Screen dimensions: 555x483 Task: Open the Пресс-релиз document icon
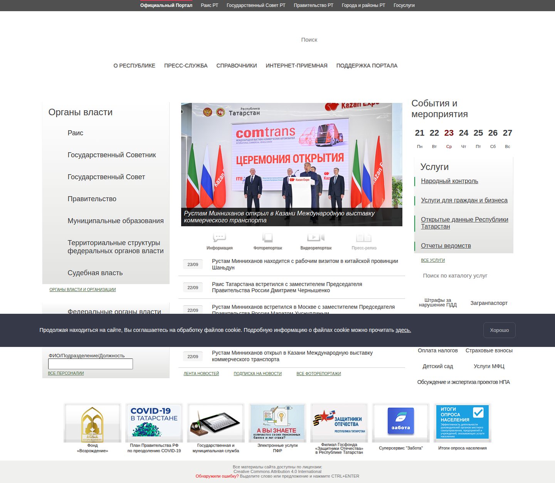pos(364,237)
